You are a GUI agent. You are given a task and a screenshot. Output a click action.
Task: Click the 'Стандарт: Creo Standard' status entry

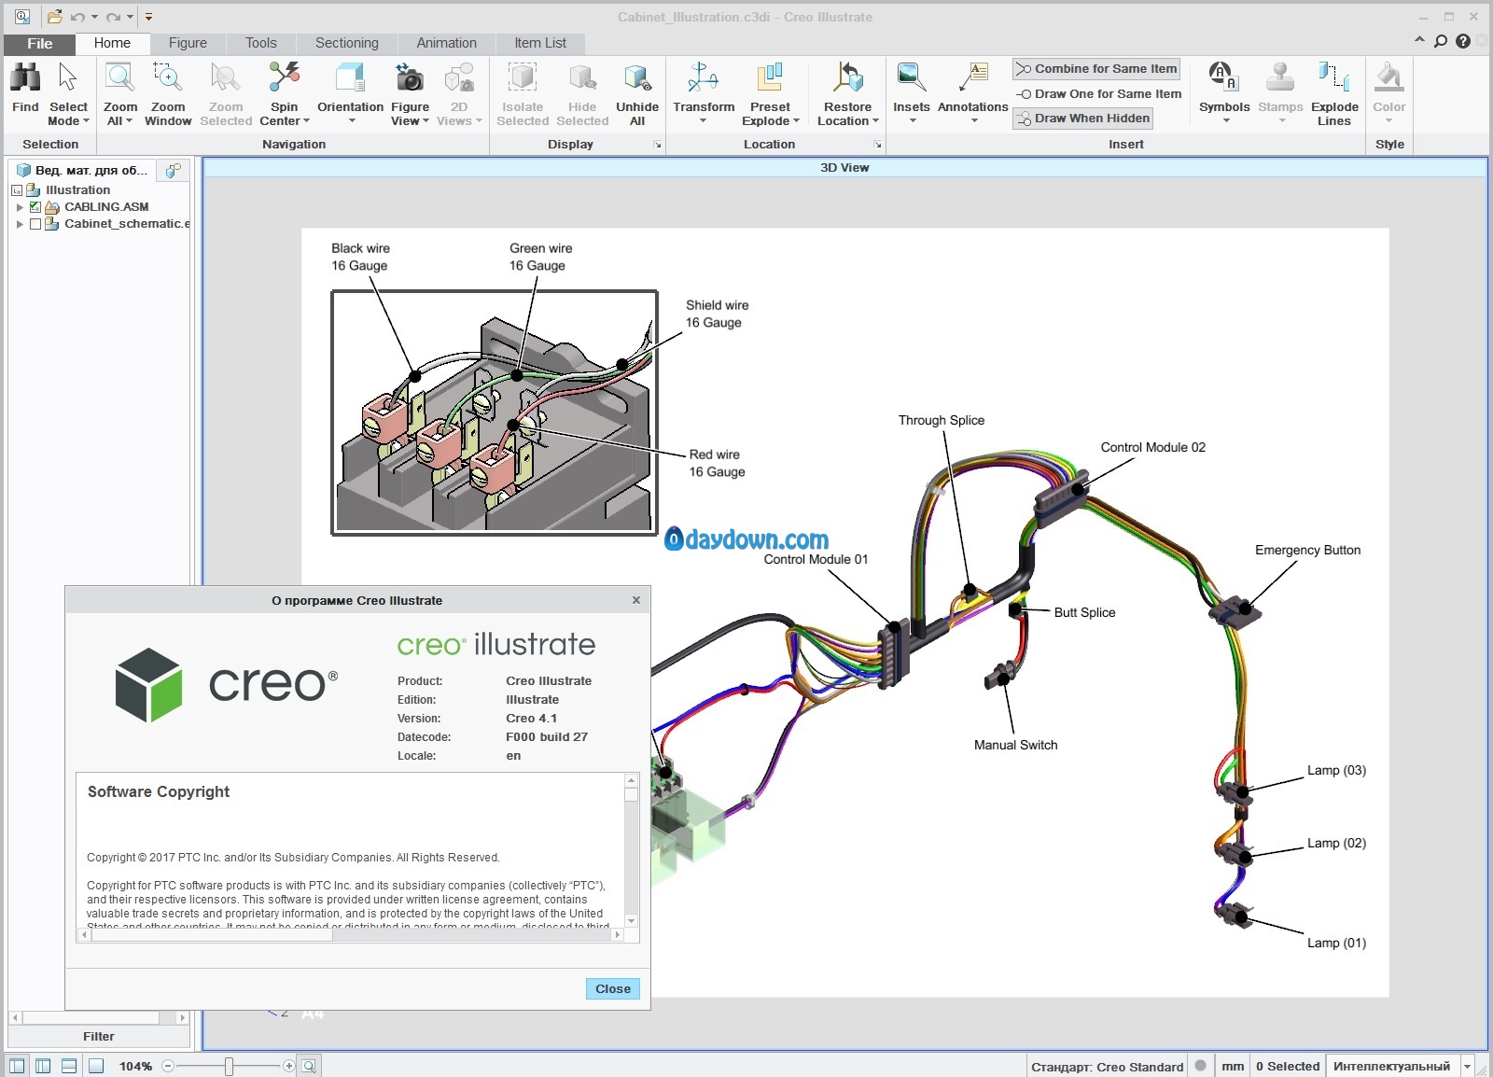[x=1107, y=1066]
